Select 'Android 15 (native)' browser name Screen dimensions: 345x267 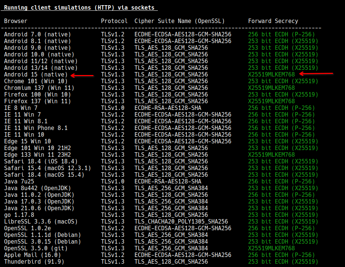(x=36, y=75)
